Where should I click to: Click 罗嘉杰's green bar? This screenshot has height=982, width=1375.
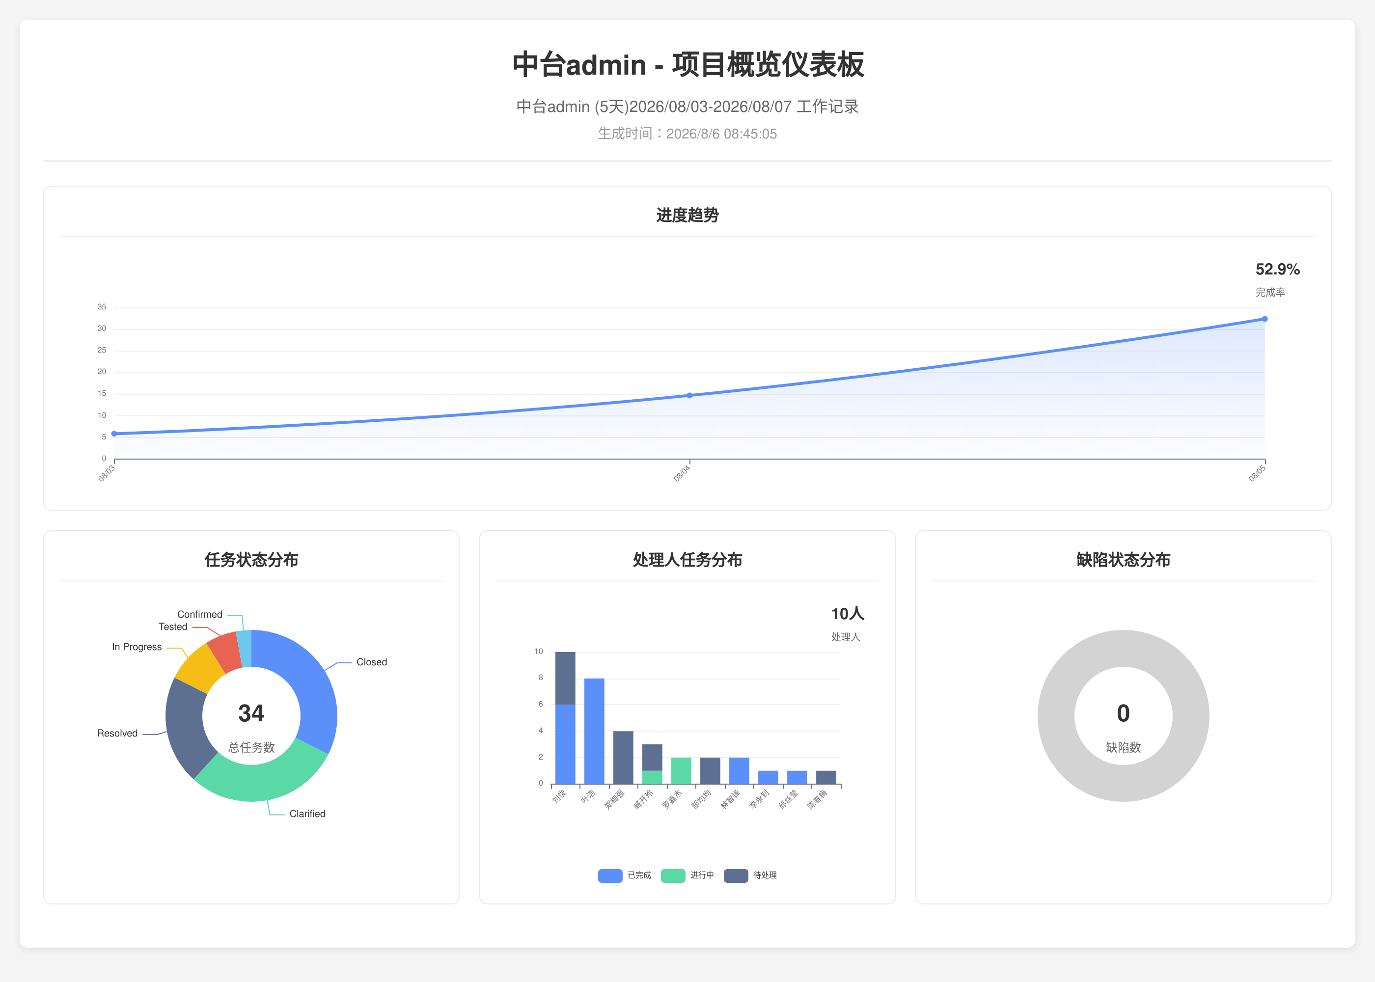[x=682, y=771]
